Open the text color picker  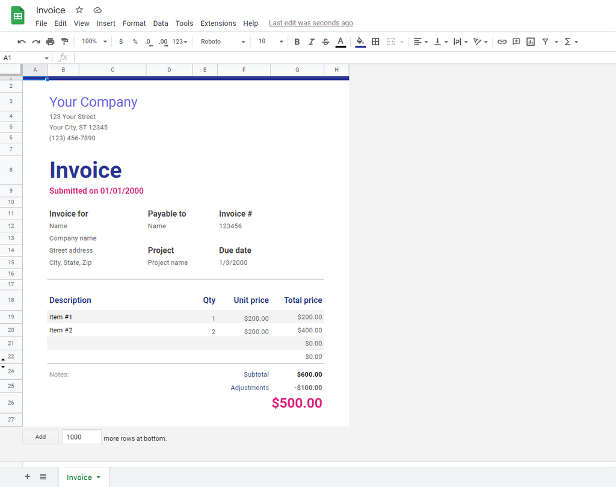tap(340, 42)
